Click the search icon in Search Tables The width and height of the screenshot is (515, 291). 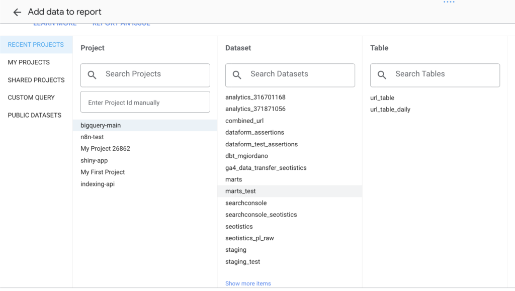382,75
